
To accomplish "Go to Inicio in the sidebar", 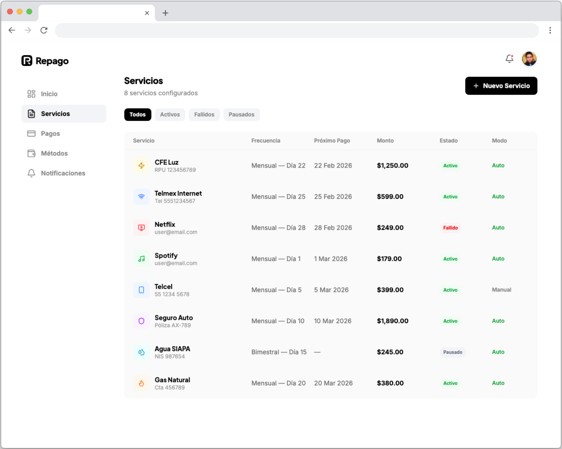I will 64,94.
